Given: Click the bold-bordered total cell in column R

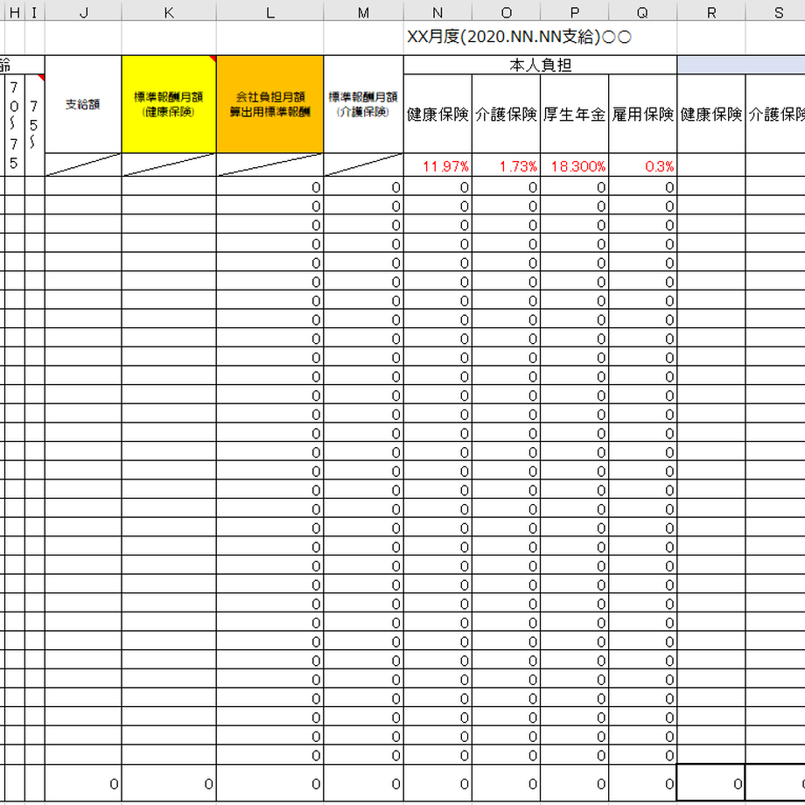Looking at the screenshot, I should tap(711, 783).
